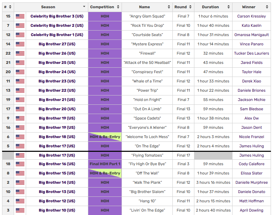Click US flag beside Big Brother 25
Image resolution: width=272 pixels, height=215 pixels.
(20, 63)
